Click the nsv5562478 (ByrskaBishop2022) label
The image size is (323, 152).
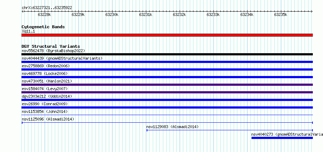[x=53, y=51]
